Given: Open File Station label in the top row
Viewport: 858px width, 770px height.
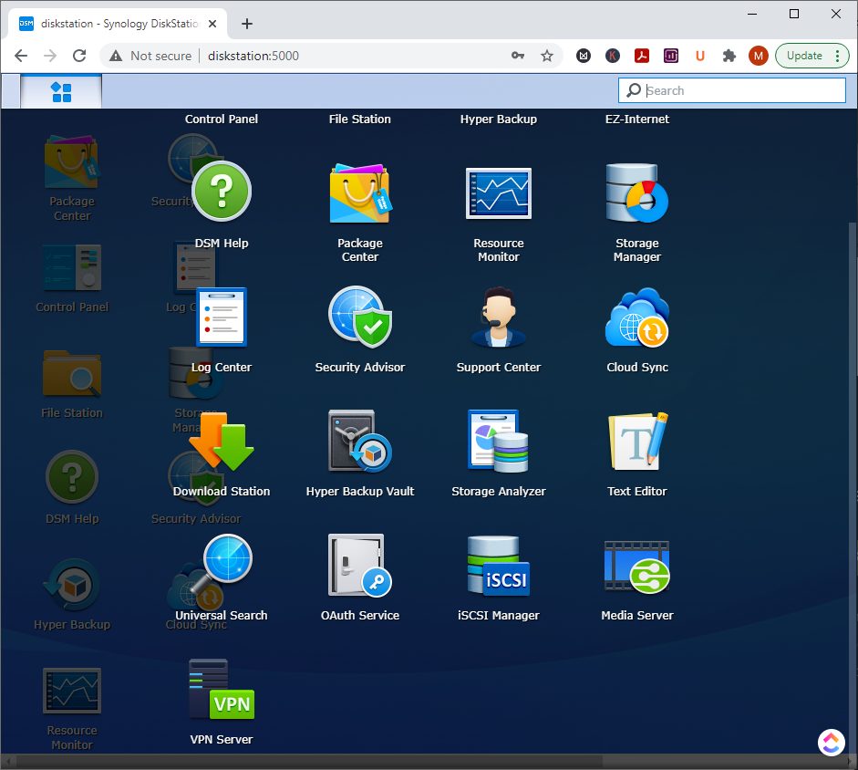Looking at the screenshot, I should coord(359,119).
